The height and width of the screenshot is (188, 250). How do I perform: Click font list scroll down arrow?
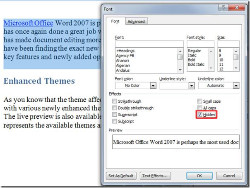pos(180,70)
